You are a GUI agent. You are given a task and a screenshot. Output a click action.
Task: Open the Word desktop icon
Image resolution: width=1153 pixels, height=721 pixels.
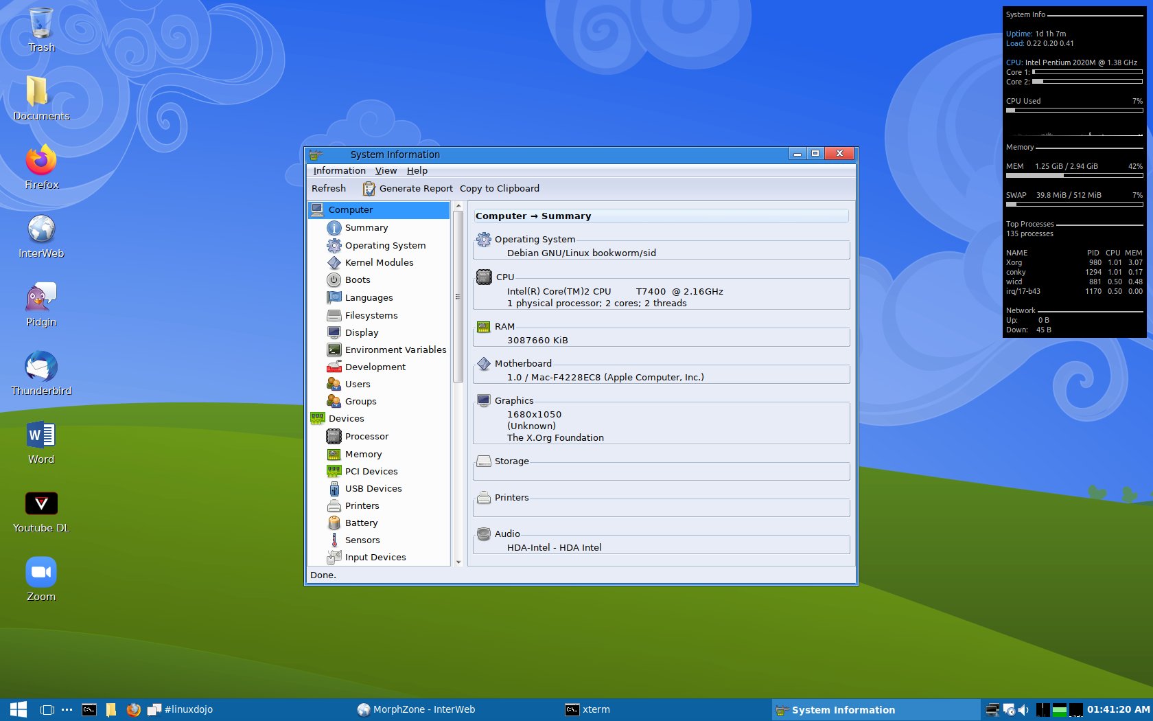click(x=41, y=442)
